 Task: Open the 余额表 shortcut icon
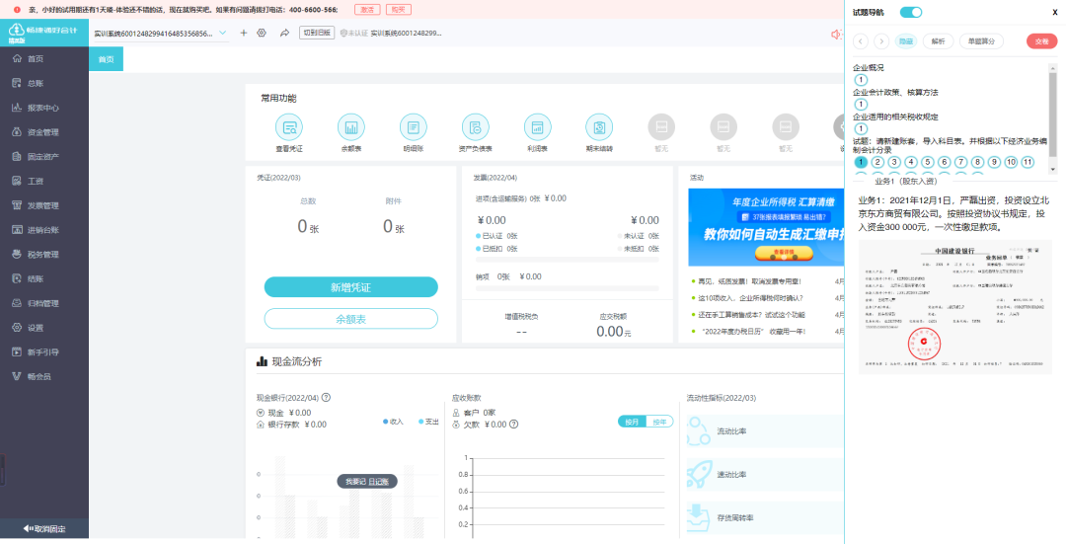(x=350, y=127)
